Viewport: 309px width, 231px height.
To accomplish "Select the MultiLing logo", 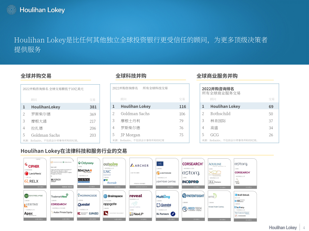I will pyautogui.click(x=163, y=197).
